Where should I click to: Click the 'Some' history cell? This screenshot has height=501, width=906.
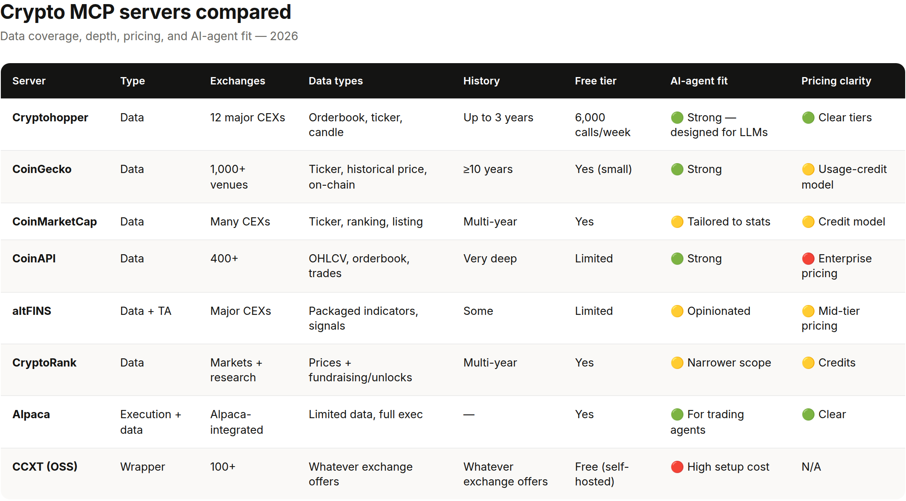[x=478, y=311]
